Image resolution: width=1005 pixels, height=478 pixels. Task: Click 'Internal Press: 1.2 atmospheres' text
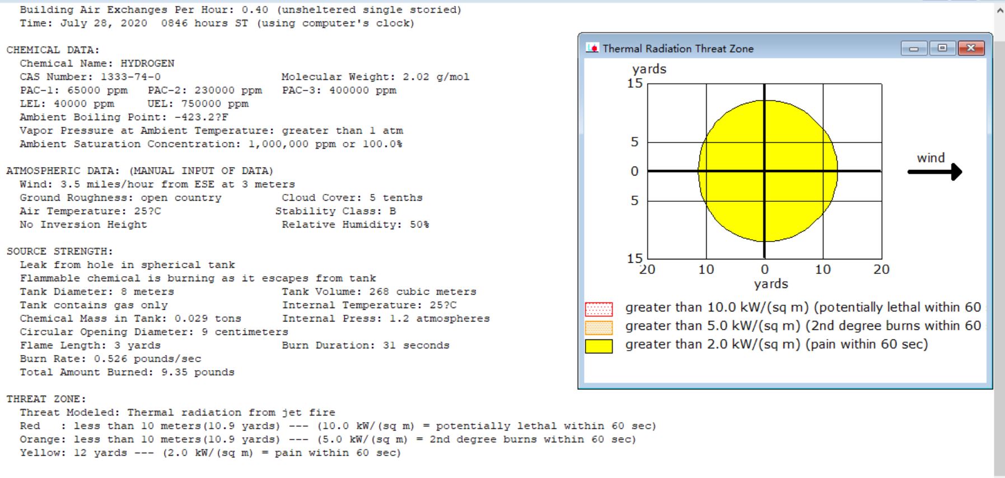[386, 318]
